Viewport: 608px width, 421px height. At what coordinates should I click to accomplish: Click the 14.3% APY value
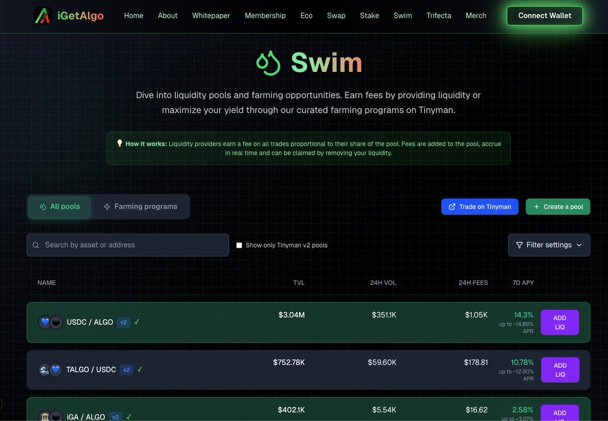(x=524, y=315)
